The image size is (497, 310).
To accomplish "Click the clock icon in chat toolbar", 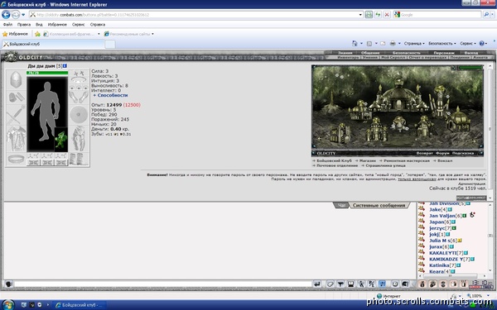I will click(x=394, y=284).
